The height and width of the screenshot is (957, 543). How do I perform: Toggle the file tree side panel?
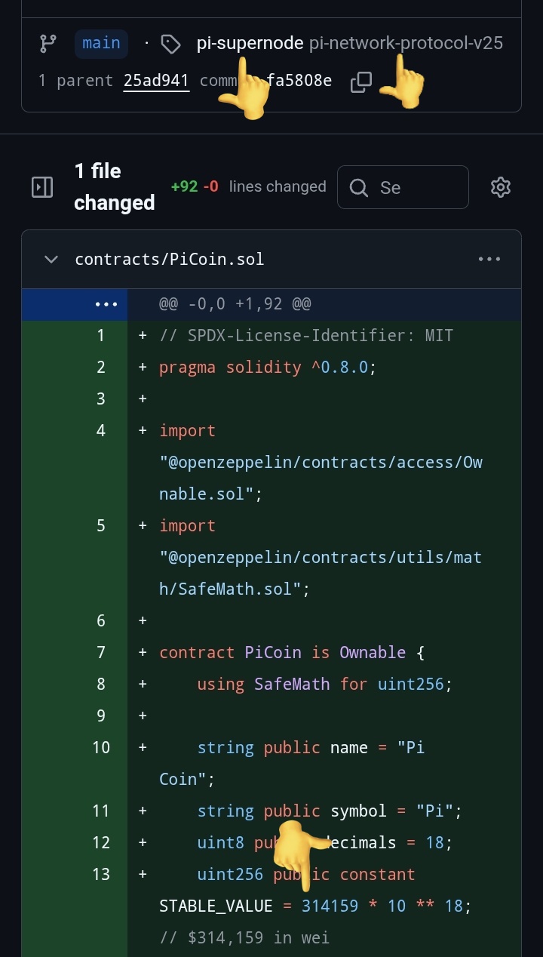coord(42,187)
